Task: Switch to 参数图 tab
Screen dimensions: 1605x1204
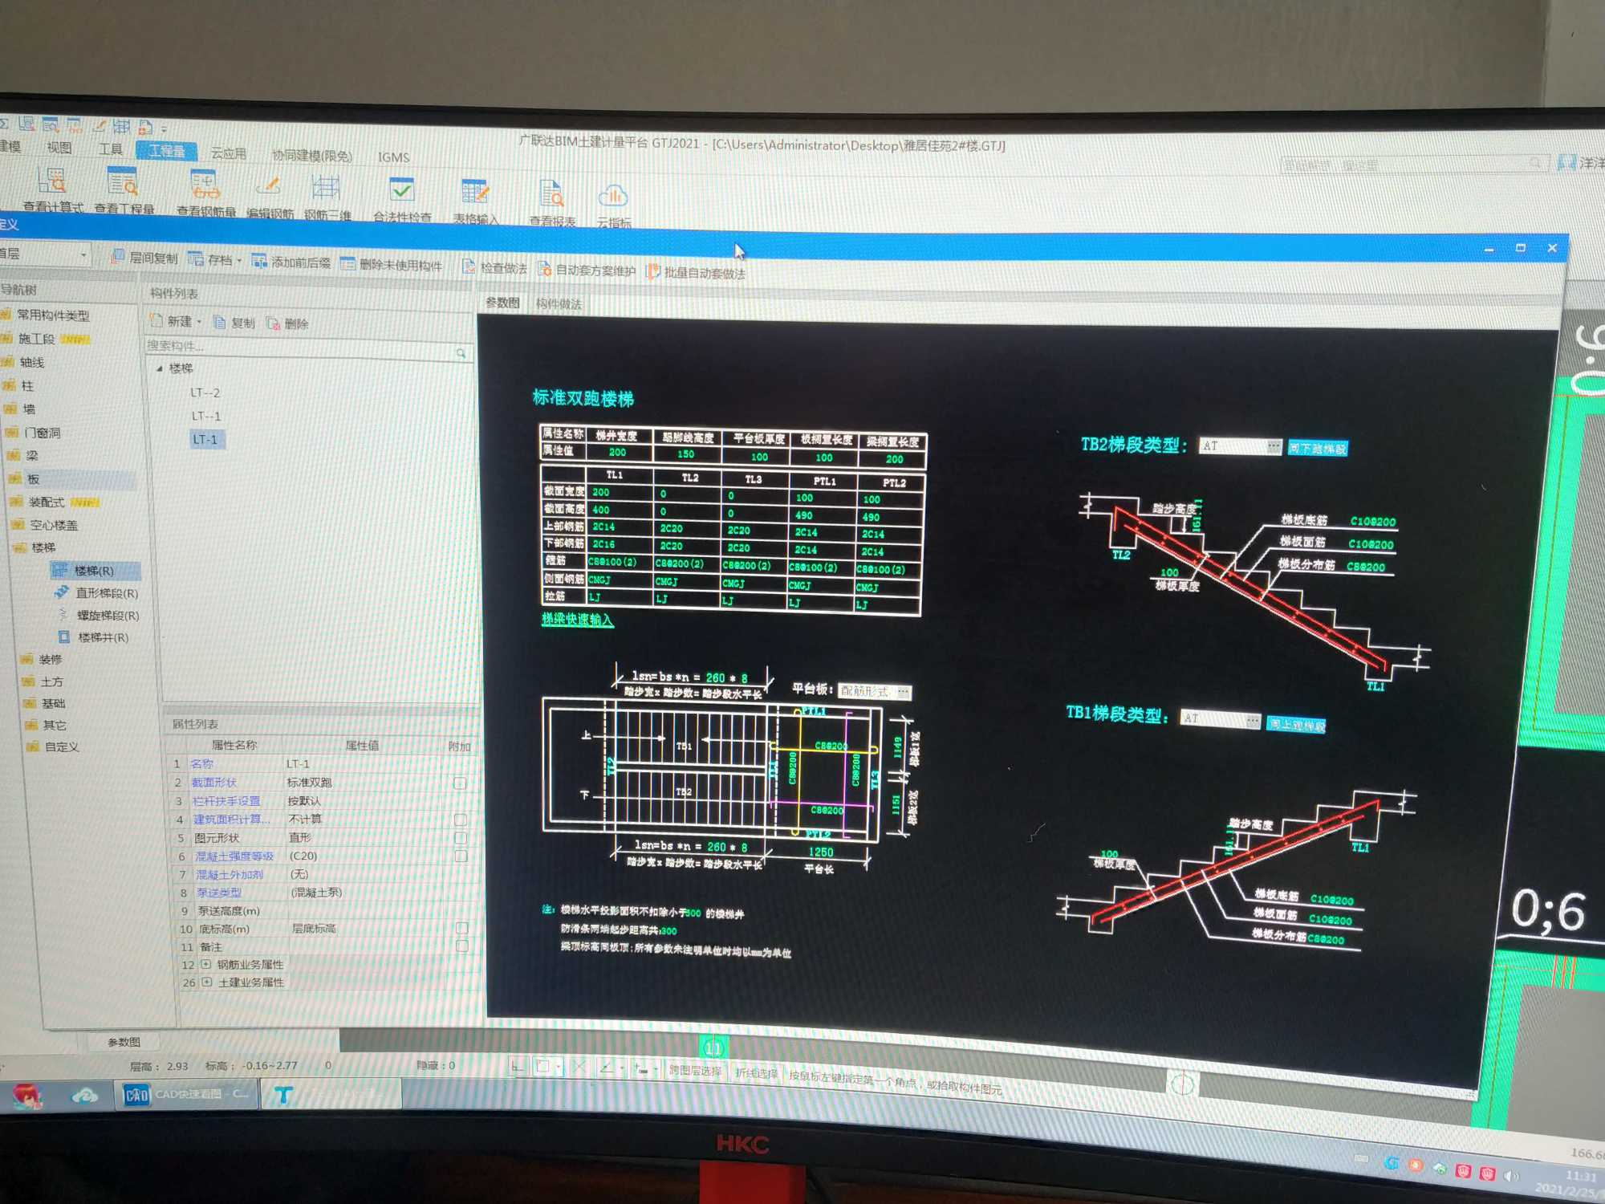Action: pyautogui.click(x=502, y=303)
